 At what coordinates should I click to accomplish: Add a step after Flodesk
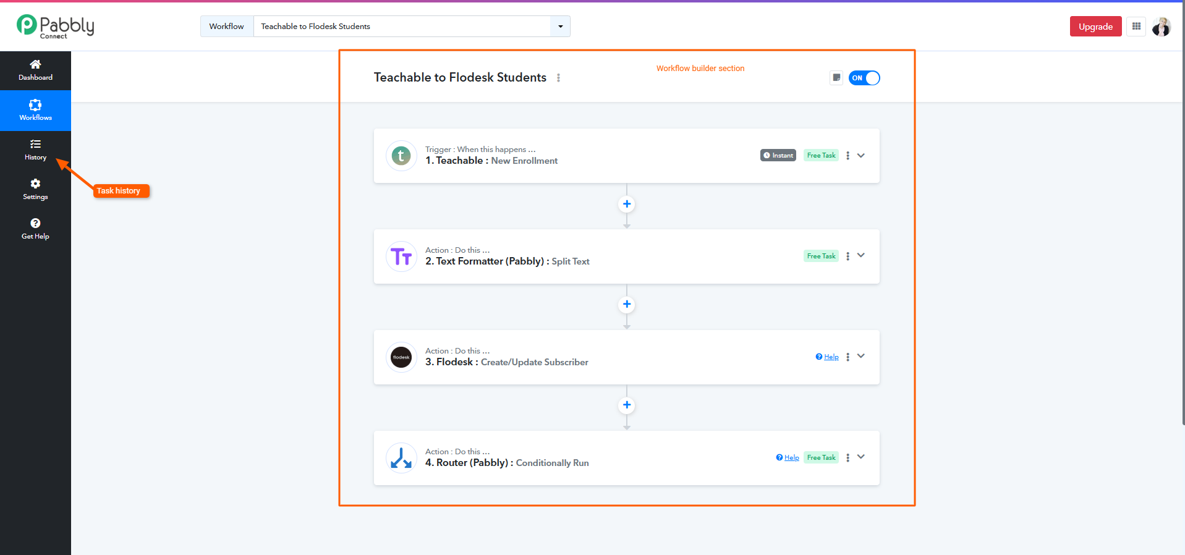(x=627, y=405)
